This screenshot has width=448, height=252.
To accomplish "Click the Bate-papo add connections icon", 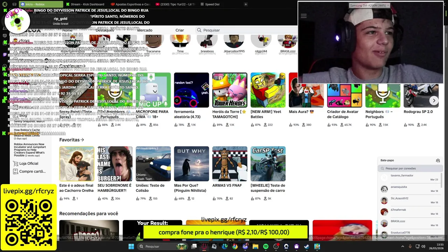I will tap(438, 160).
